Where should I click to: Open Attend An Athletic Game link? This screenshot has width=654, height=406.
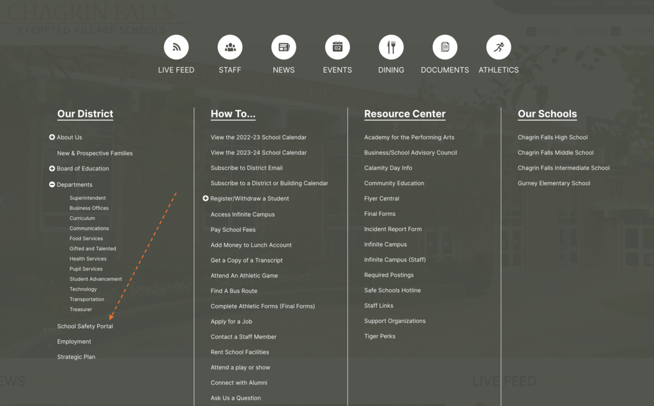[x=244, y=276]
